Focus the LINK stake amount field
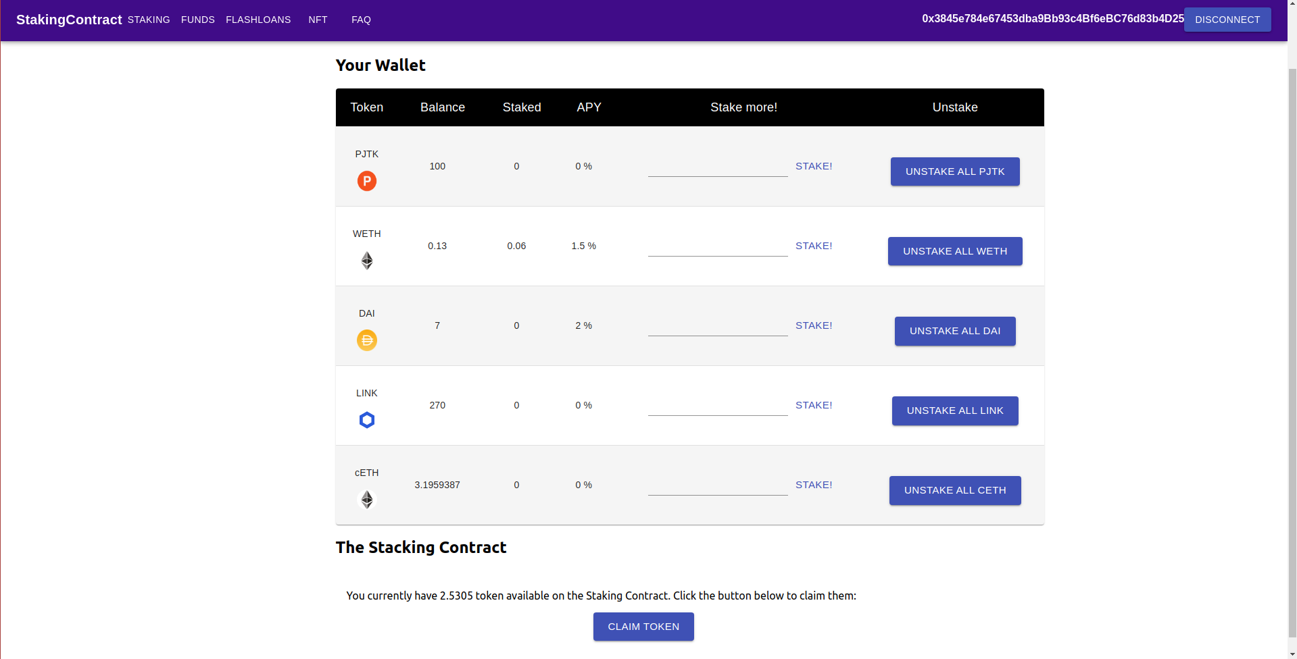The width and height of the screenshot is (1297, 659). [717, 406]
